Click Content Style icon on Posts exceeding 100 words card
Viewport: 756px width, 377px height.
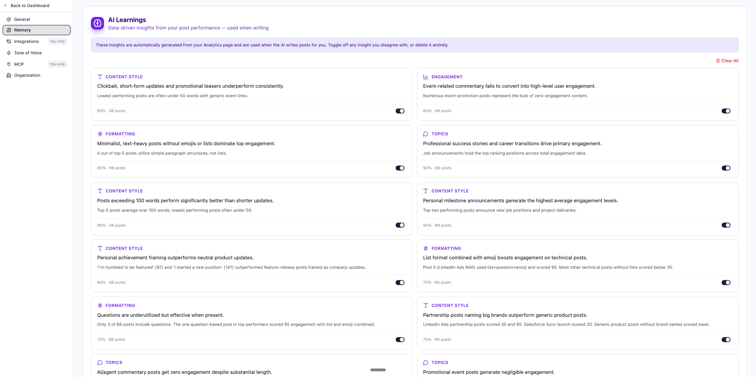[x=100, y=191]
